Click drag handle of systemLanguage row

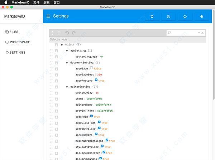pos(51,57)
